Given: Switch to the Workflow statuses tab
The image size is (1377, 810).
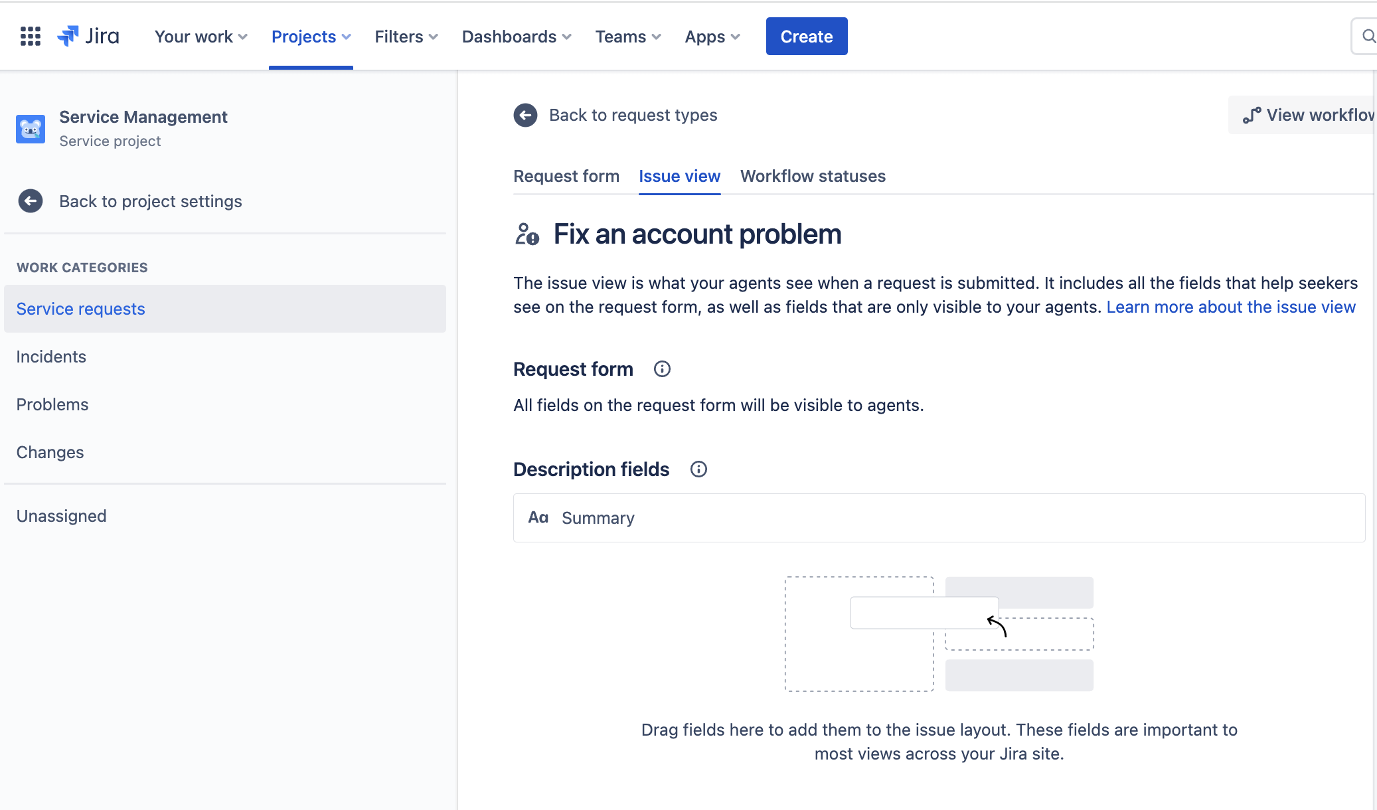Looking at the screenshot, I should (x=813, y=176).
